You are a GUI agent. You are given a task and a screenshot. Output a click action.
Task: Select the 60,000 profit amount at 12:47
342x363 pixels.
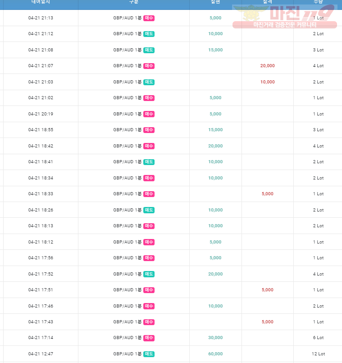(215, 354)
